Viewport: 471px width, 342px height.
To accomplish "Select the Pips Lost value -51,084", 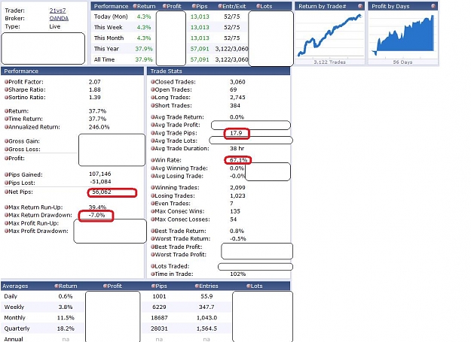I will 100,181.
